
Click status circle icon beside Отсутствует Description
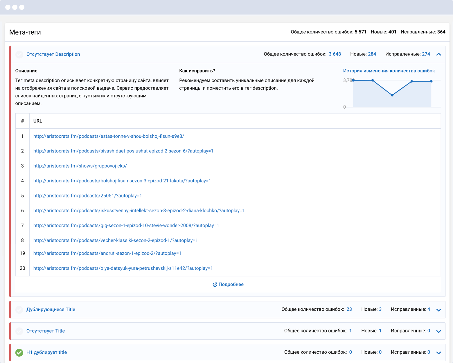point(19,54)
